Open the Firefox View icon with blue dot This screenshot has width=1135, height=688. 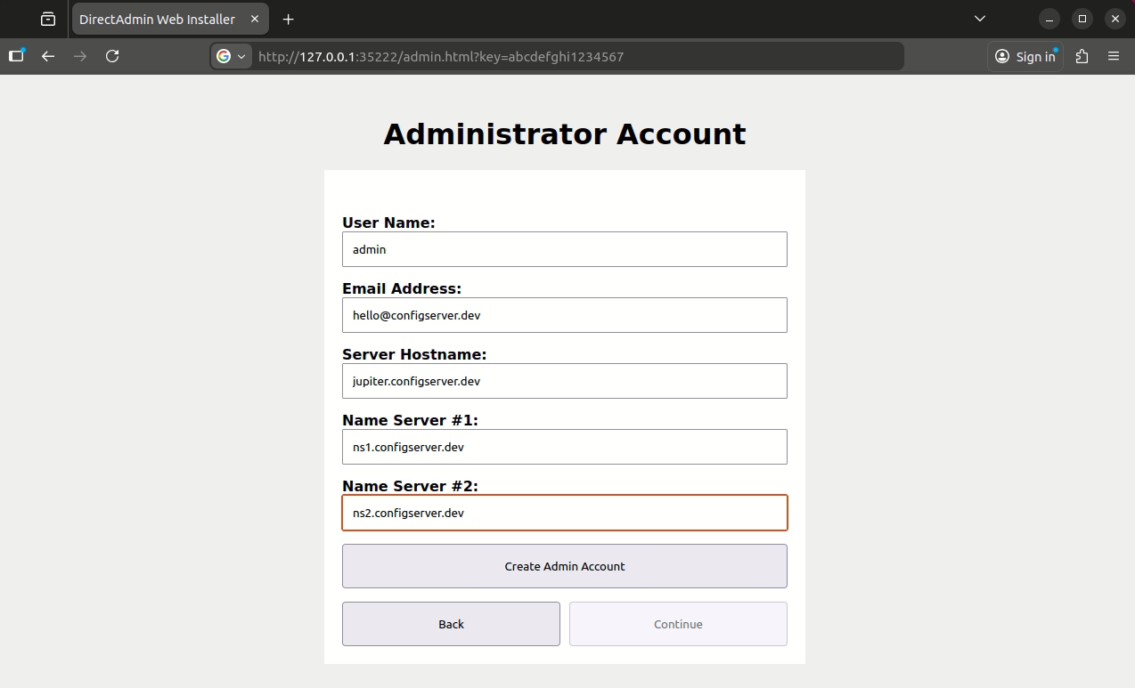(x=15, y=56)
